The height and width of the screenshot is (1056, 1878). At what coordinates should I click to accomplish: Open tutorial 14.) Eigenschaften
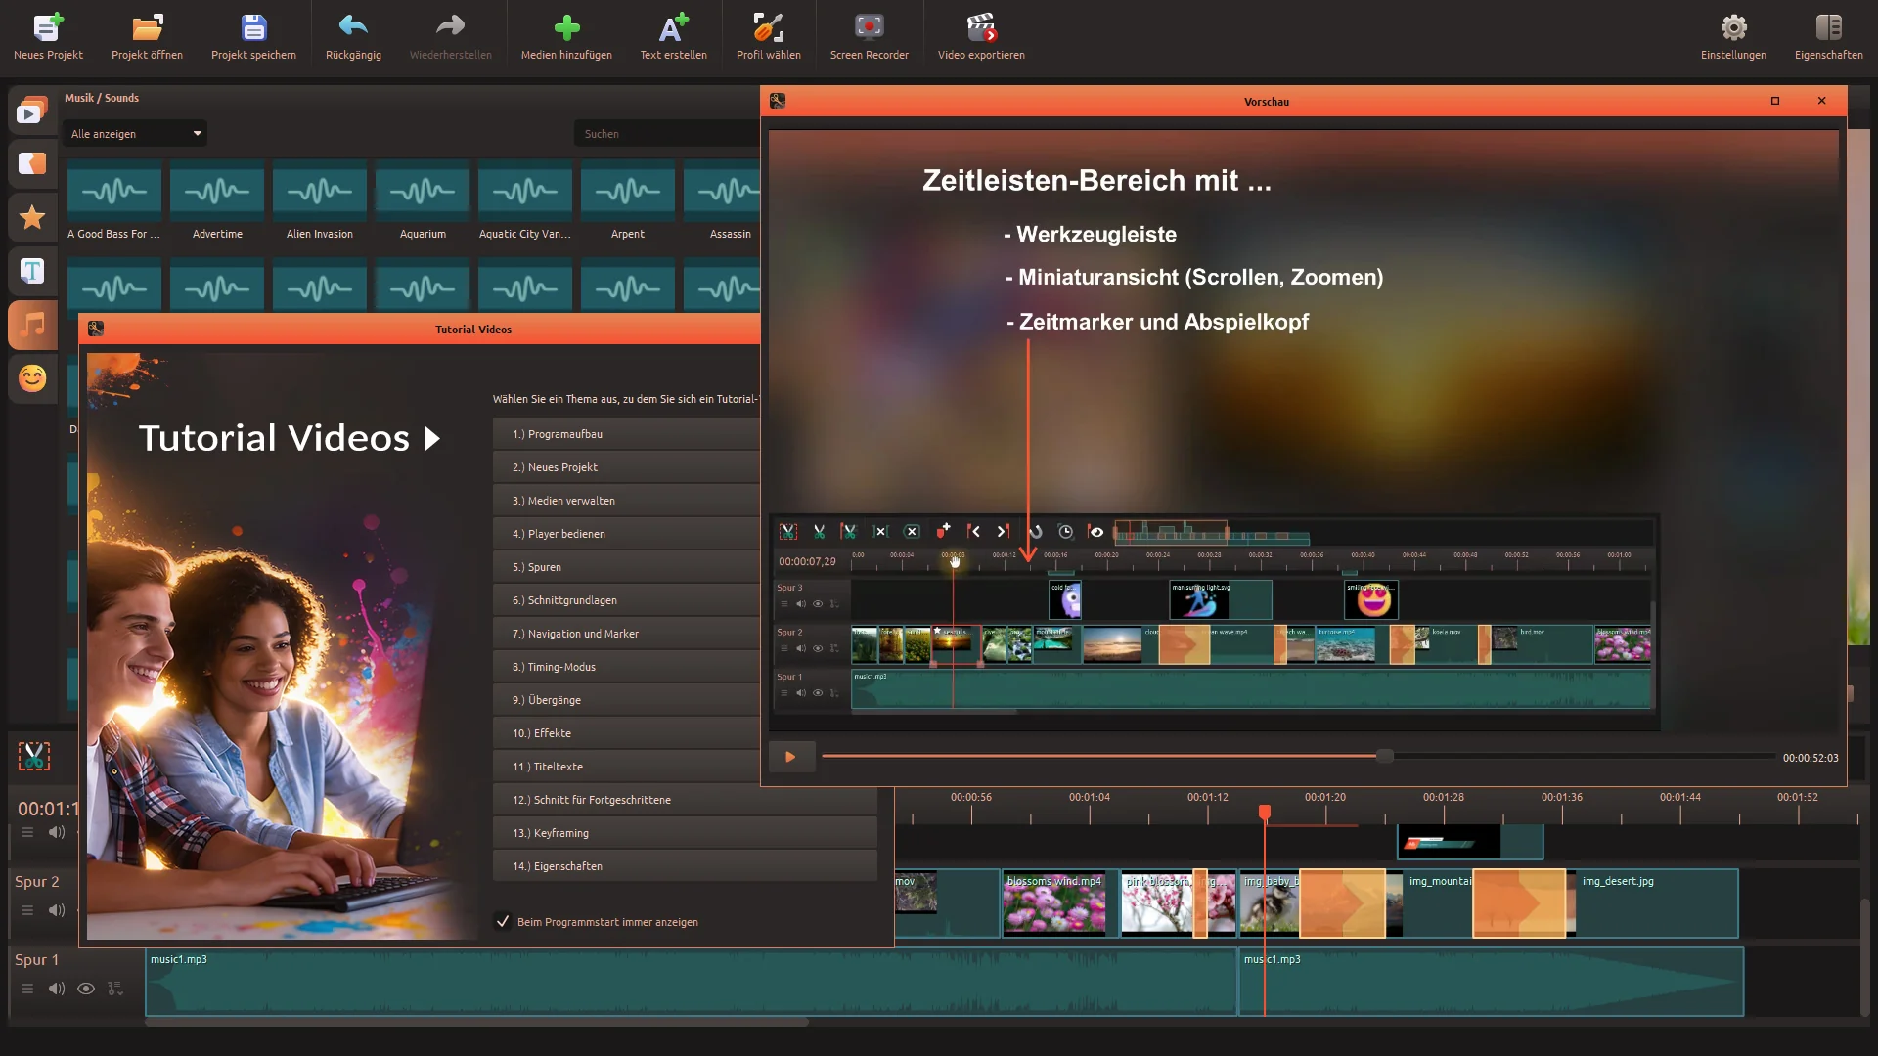685,866
